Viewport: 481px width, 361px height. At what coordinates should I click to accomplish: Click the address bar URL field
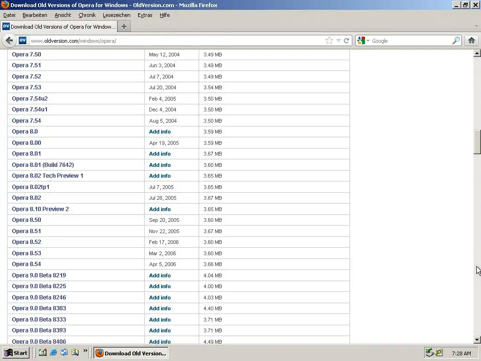[177, 41]
